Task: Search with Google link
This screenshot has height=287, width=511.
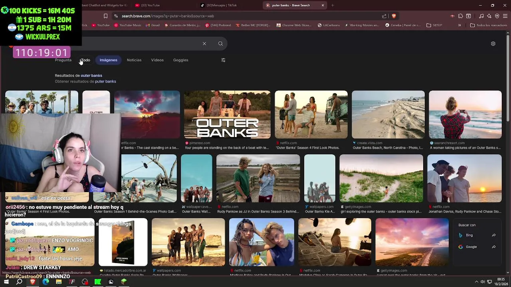Action: pyautogui.click(x=471, y=247)
